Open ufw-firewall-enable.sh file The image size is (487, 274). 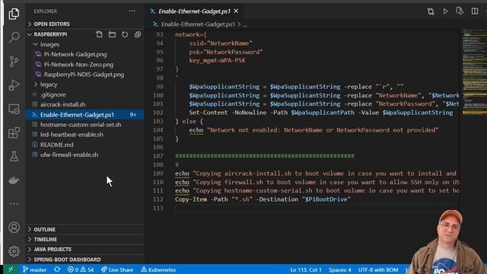tap(69, 155)
